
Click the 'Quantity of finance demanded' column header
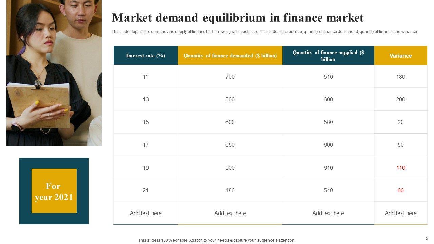pyautogui.click(x=230, y=56)
